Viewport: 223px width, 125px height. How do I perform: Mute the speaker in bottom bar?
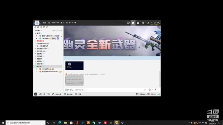[40, 94]
